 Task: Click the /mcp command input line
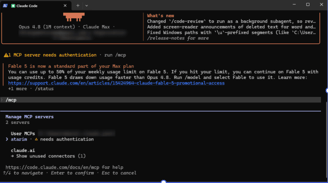coord(160,100)
